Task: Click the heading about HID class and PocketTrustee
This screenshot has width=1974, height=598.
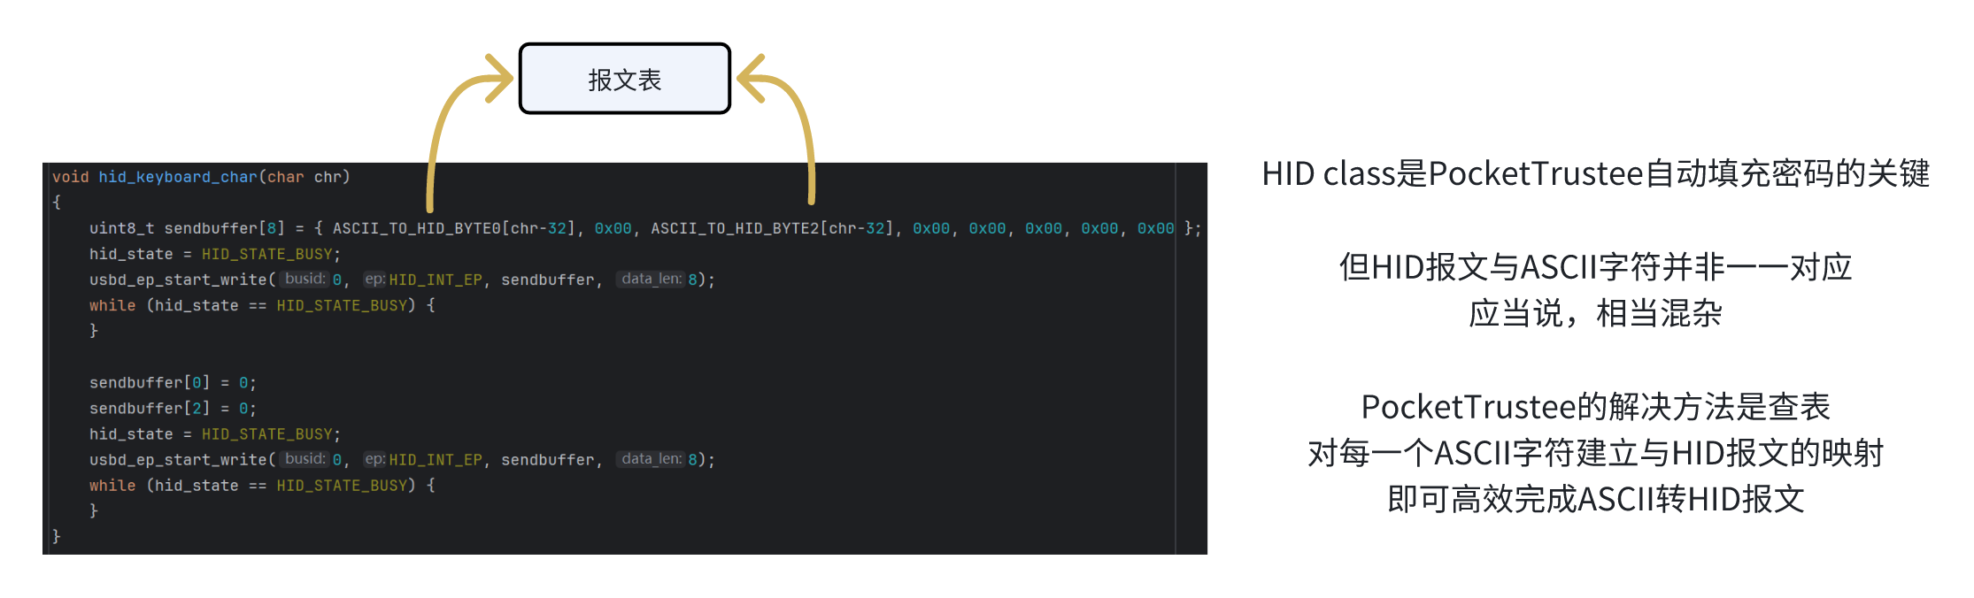Action: [x=1595, y=173]
